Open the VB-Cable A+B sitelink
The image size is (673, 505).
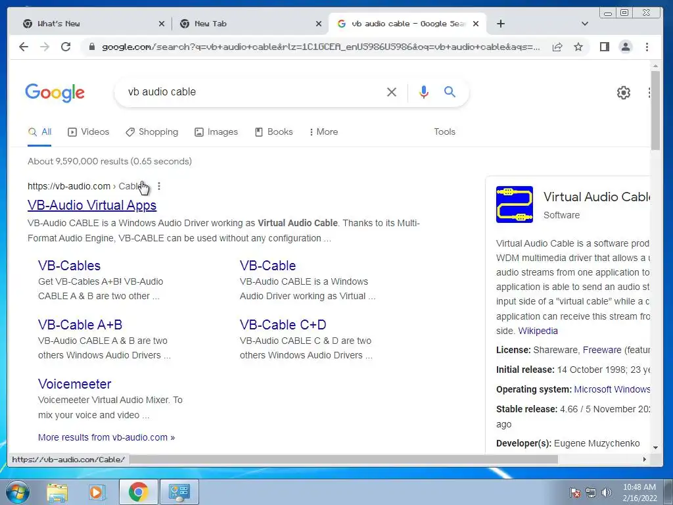pyautogui.click(x=80, y=325)
